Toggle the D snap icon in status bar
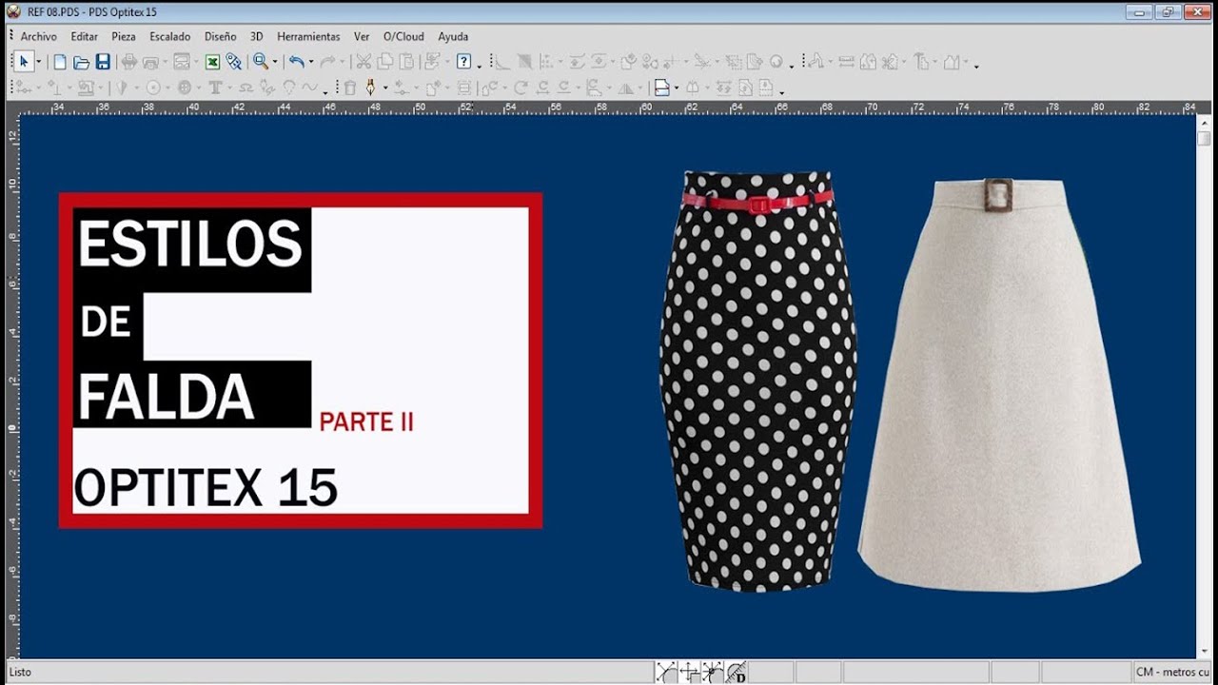This screenshot has height=685, width=1218. point(736,672)
